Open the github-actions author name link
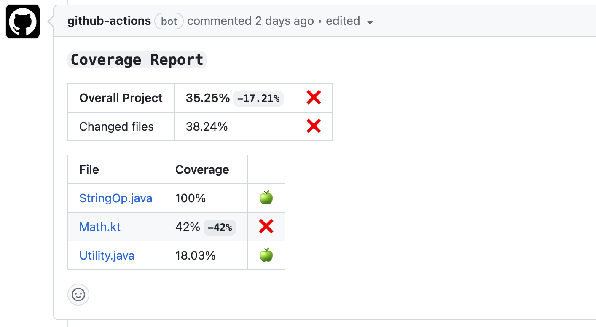This screenshot has width=596, height=327. point(109,21)
